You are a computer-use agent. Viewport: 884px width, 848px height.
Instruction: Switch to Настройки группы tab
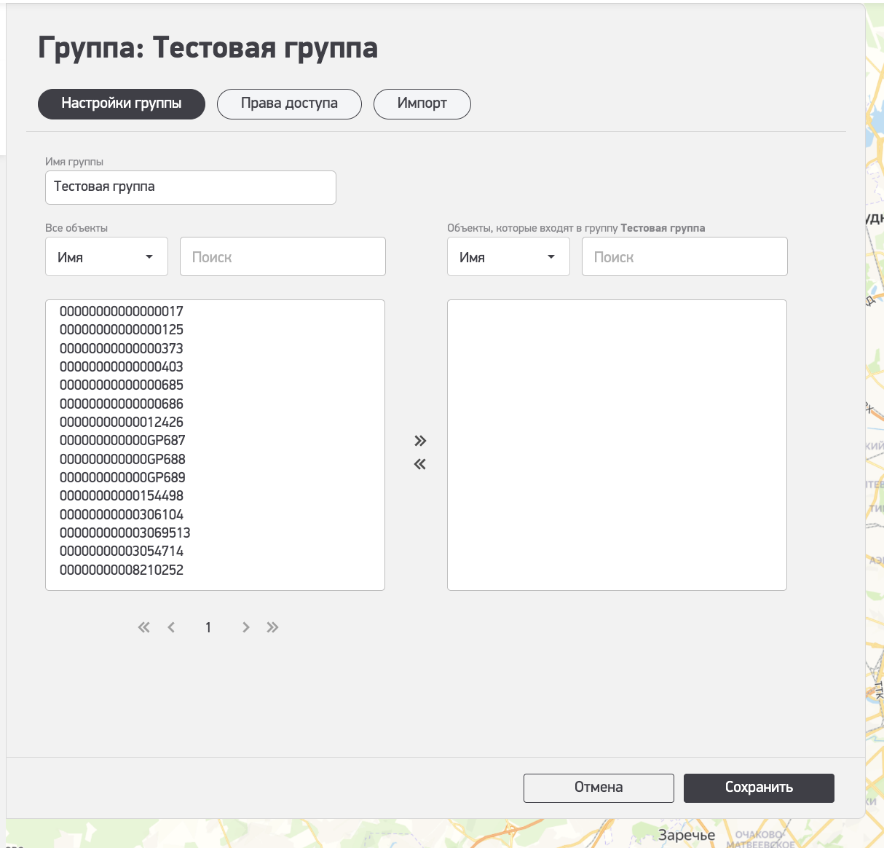coord(122,103)
